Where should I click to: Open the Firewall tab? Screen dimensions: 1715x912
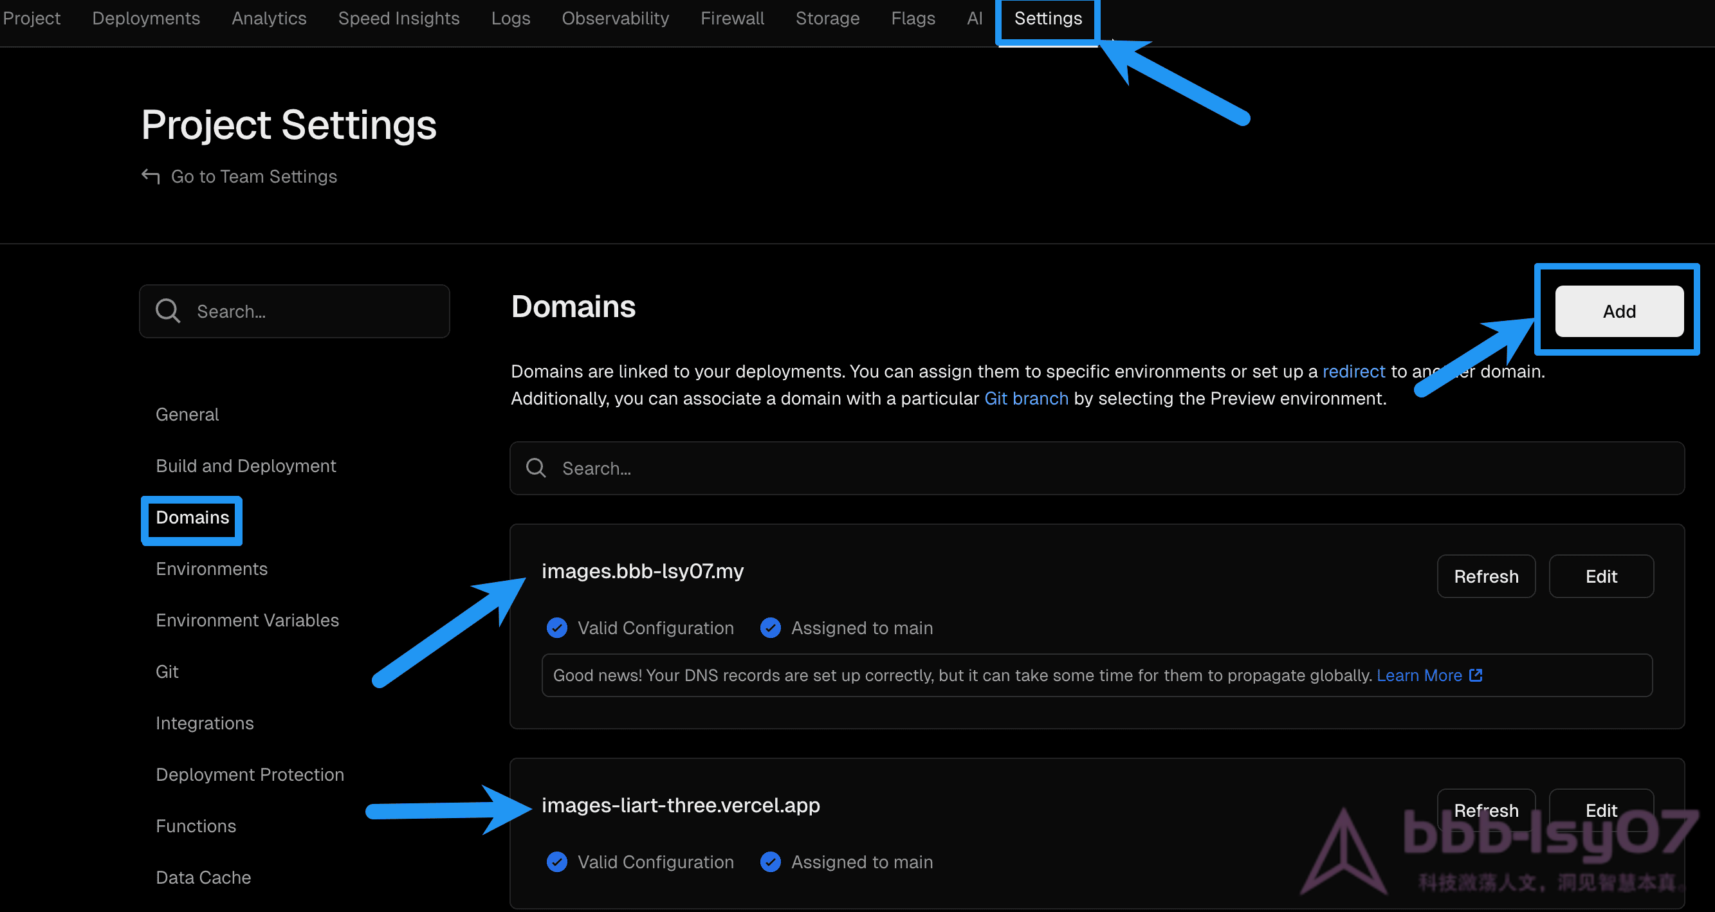tap(732, 18)
